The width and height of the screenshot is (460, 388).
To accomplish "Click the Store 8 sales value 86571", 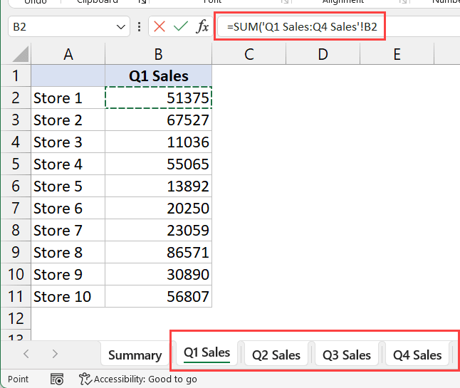I will point(158,253).
